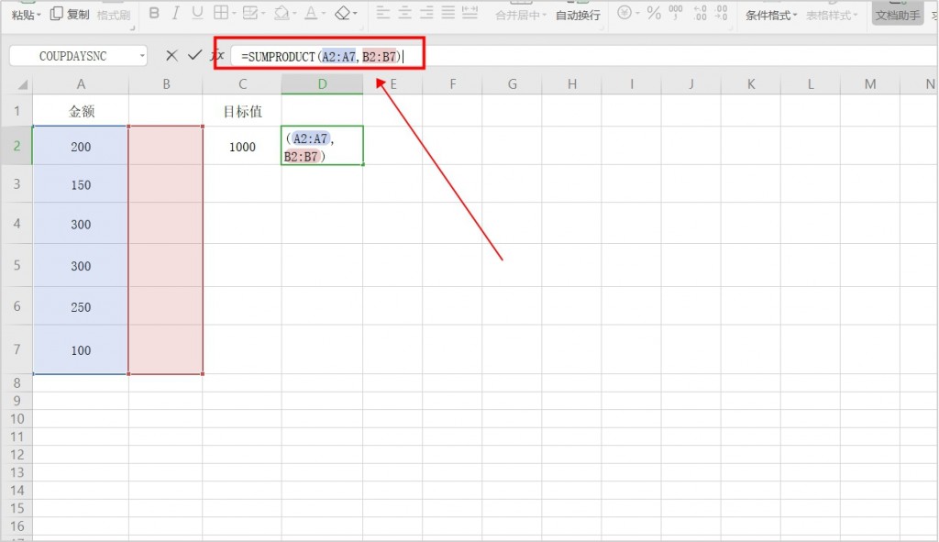This screenshot has height=542, width=939.
Task: Cancel formula entry with X icon
Action: (171, 56)
